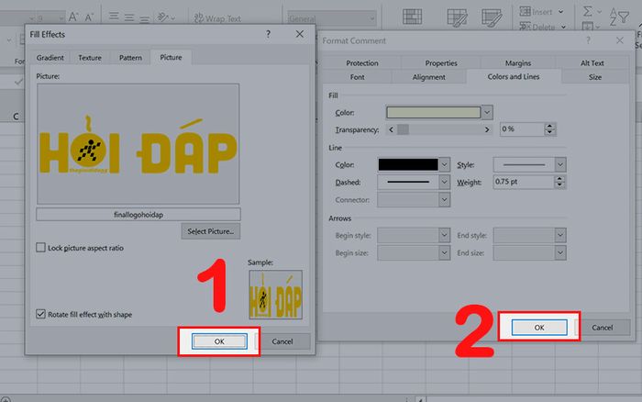Enable Lock picture aspect ratio checkbox
The width and height of the screenshot is (642, 402).
pos(40,248)
